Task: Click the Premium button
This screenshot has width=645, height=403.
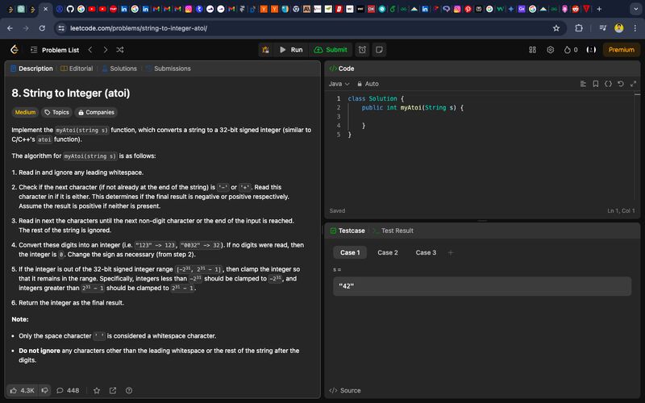Action: click(621, 50)
